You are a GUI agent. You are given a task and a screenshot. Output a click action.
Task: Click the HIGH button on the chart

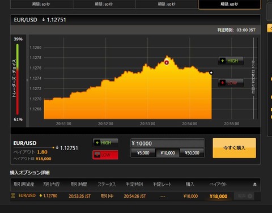click(x=231, y=61)
